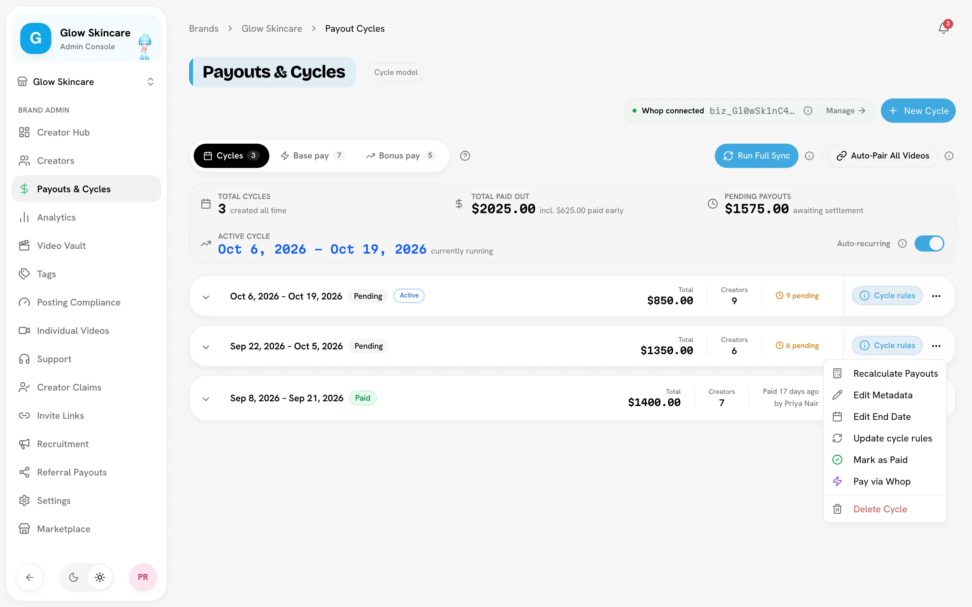
Task: Open Settings in sidebar
Action: click(86, 501)
